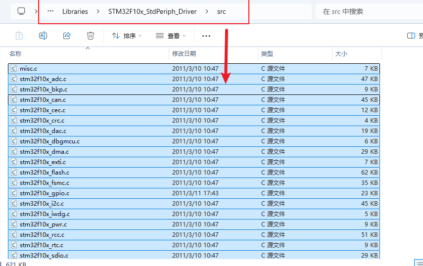Select file stm32f10x_bkp.c
Viewport: 423px width, 266px height.
(x=194, y=89)
